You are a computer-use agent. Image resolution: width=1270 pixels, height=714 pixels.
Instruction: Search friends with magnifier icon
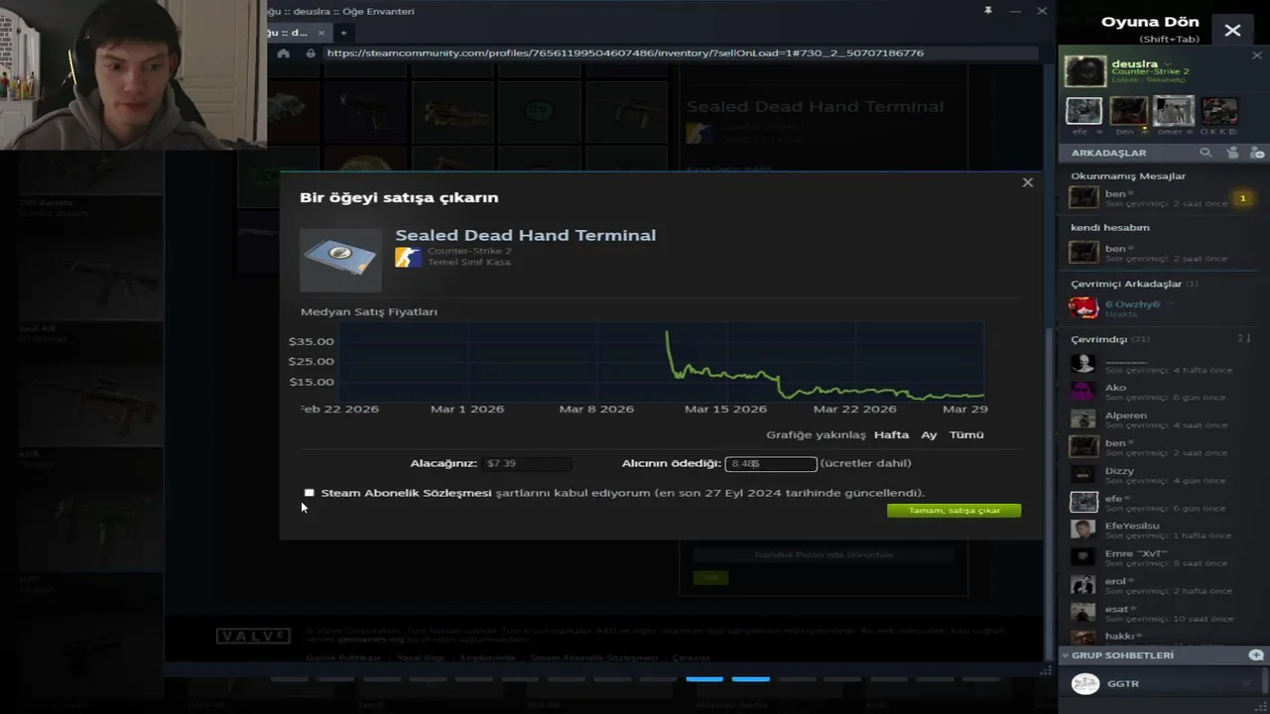(1206, 153)
